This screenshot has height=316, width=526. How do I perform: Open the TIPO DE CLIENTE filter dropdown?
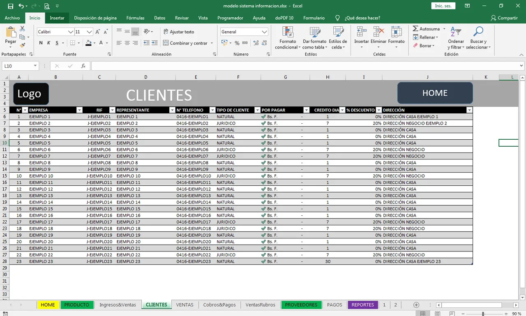click(257, 110)
